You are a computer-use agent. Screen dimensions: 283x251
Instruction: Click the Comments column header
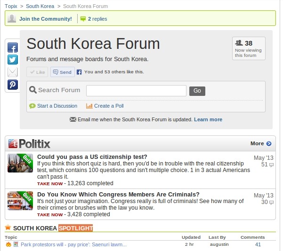(x=253, y=237)
